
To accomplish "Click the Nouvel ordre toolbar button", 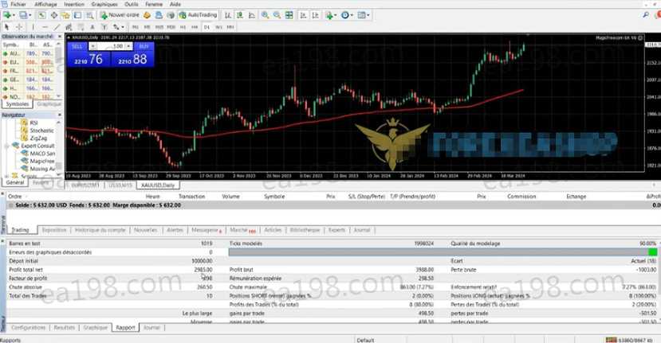I will pyautogui.click(x=121, y=15).
